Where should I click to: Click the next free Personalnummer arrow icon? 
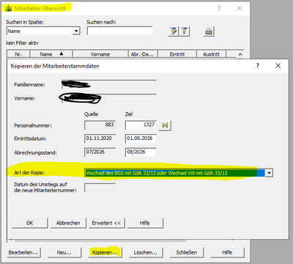point(165,125)
